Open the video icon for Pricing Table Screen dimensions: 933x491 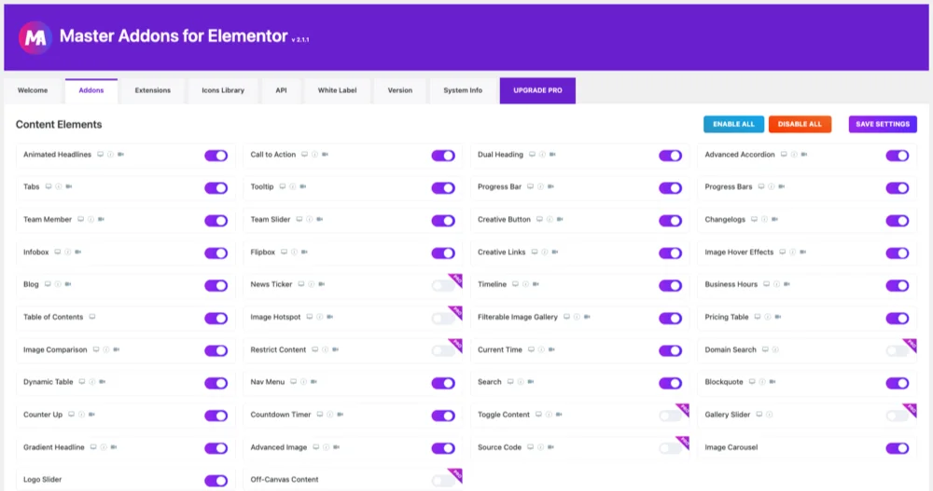[x=778, y=317]
